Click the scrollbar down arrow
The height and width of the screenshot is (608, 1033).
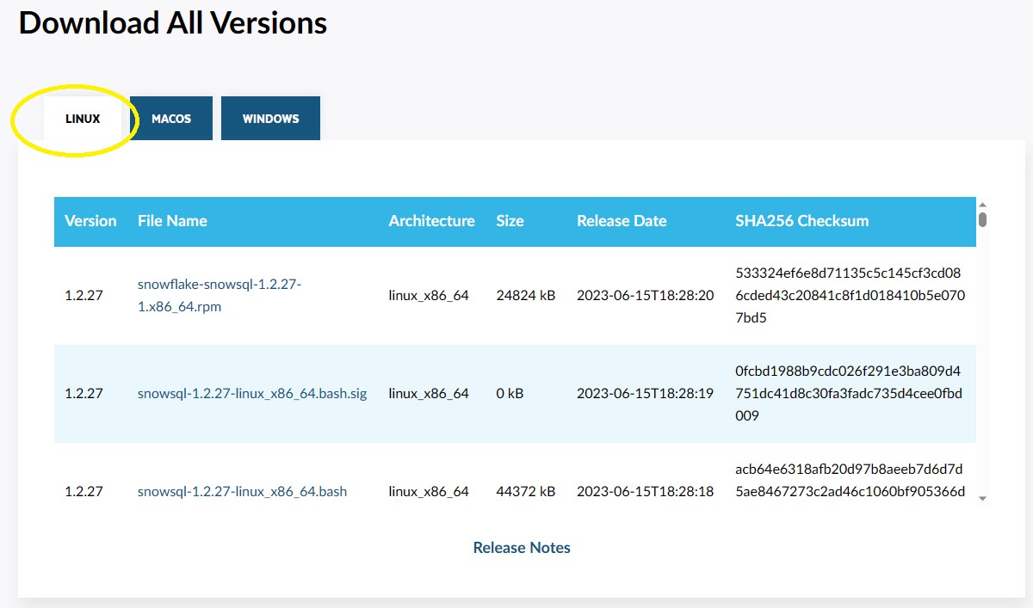tap(981, 497)
